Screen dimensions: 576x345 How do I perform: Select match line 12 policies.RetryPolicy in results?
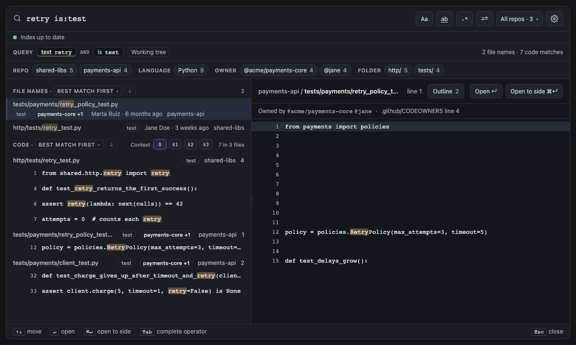(129, 247)
